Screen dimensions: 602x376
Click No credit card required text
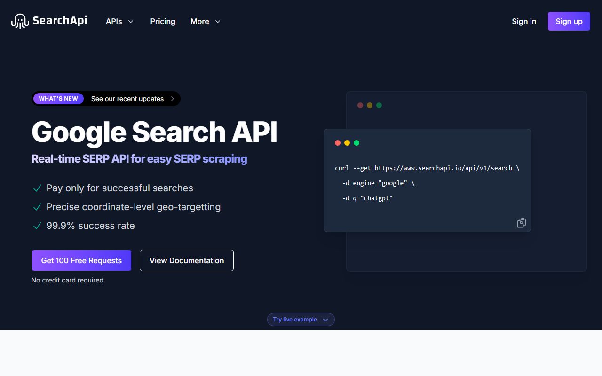pyautogui.click(x=68, y=280)
